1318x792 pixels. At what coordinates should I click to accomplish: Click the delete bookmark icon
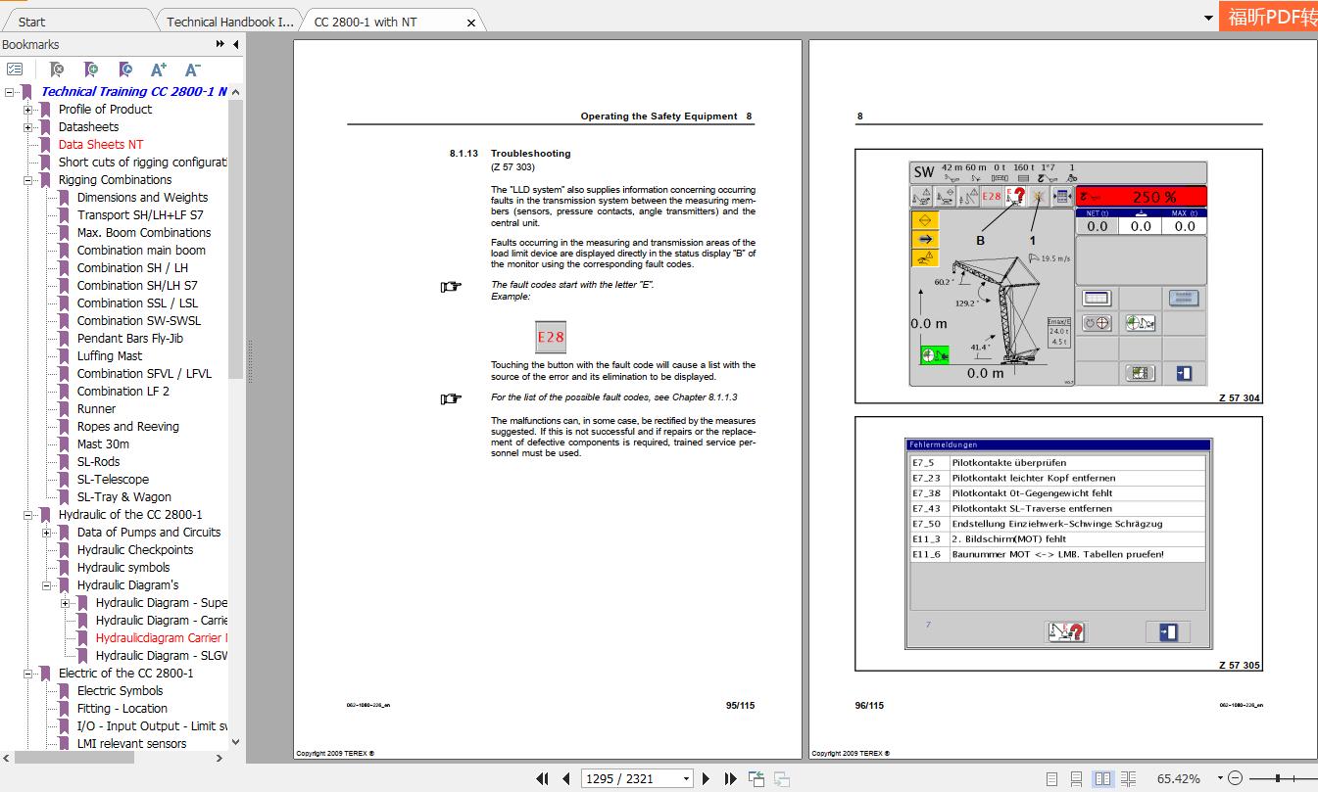(x=57, y=70)
